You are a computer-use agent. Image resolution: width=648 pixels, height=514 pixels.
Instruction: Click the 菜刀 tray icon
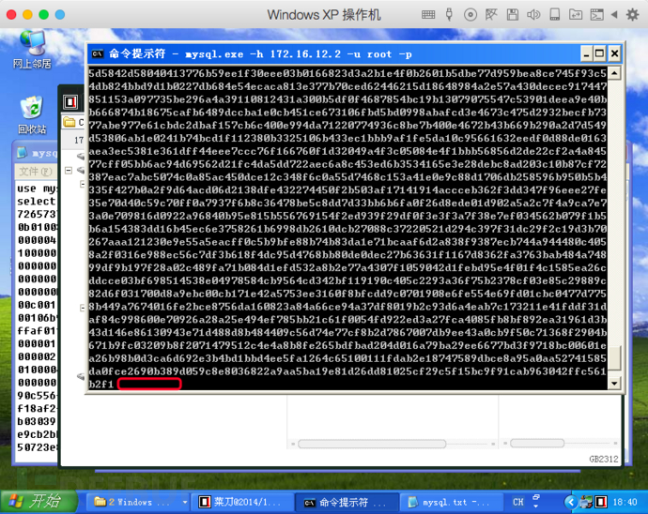601,502
